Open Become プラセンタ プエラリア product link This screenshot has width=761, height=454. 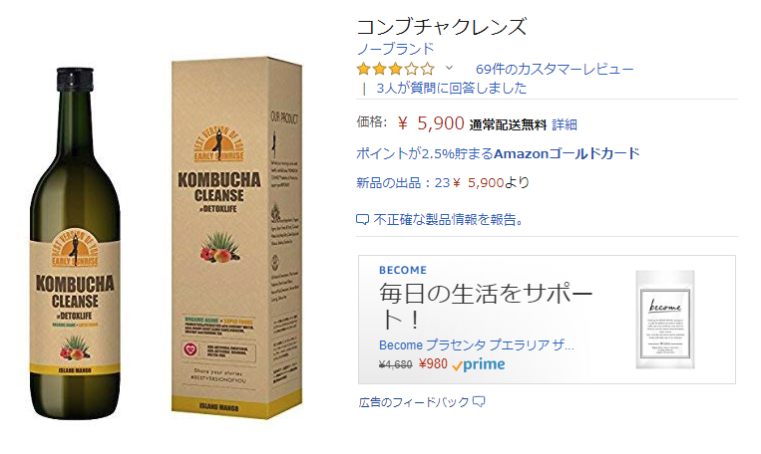coord(476,345)
